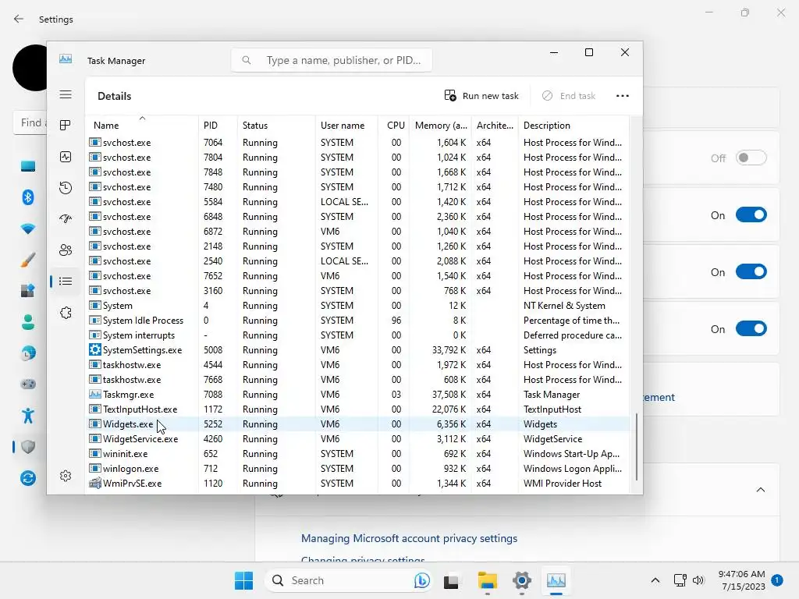Select the System Idle Process row
799x599 pixels.
click(x=358, y=321)
